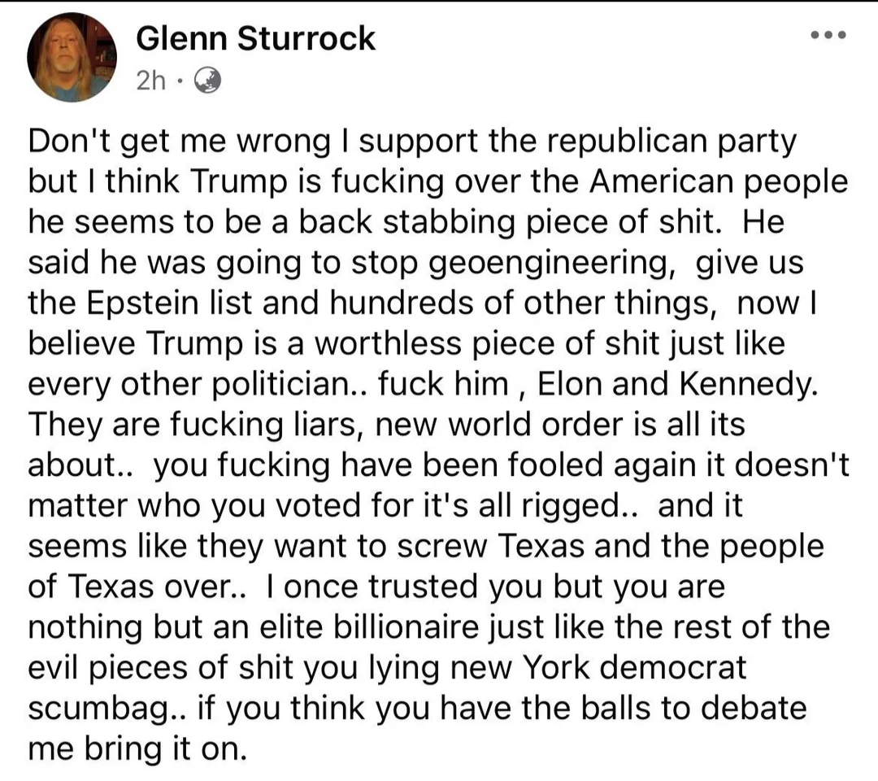Click the author name Glenn Sturrock
The image size is (878, 781).
point(255,38)
